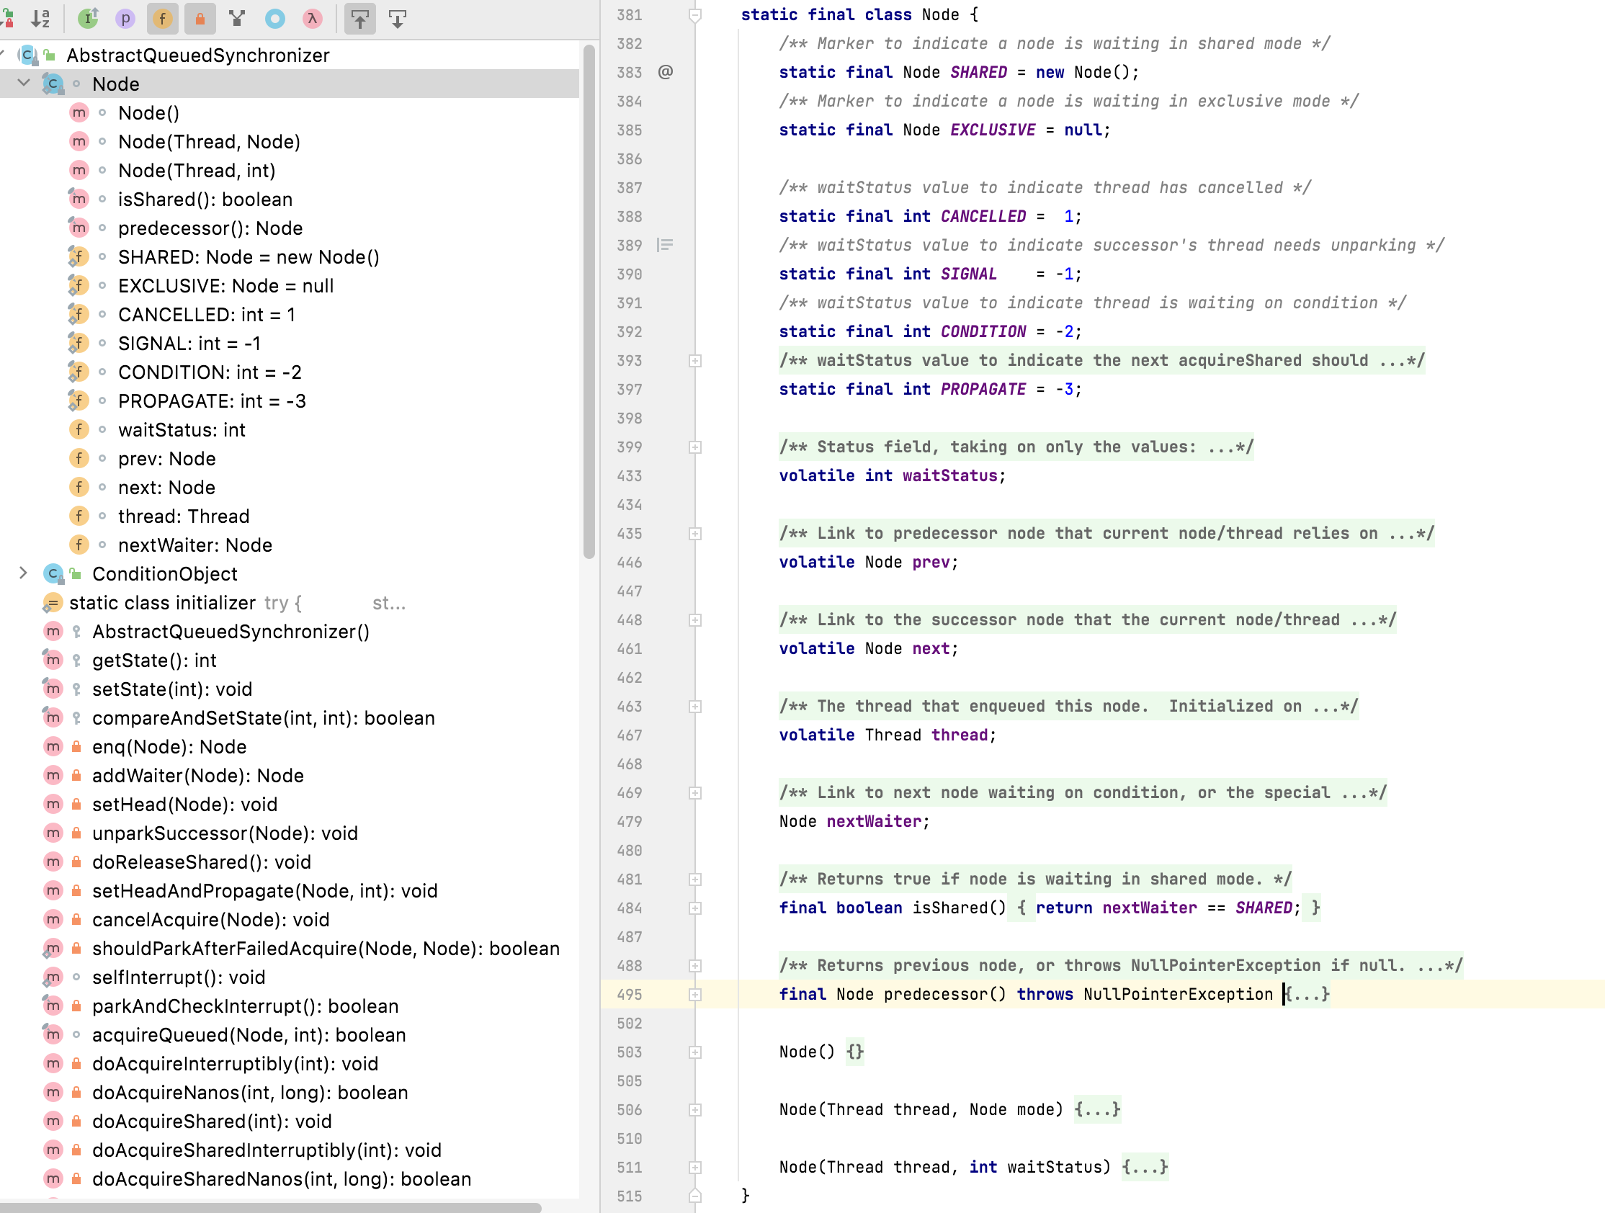The image size is (1605, 1213).
Task: Click the folded body of Node(Thread, Node) constructor
Action: click(1097, 1109)
